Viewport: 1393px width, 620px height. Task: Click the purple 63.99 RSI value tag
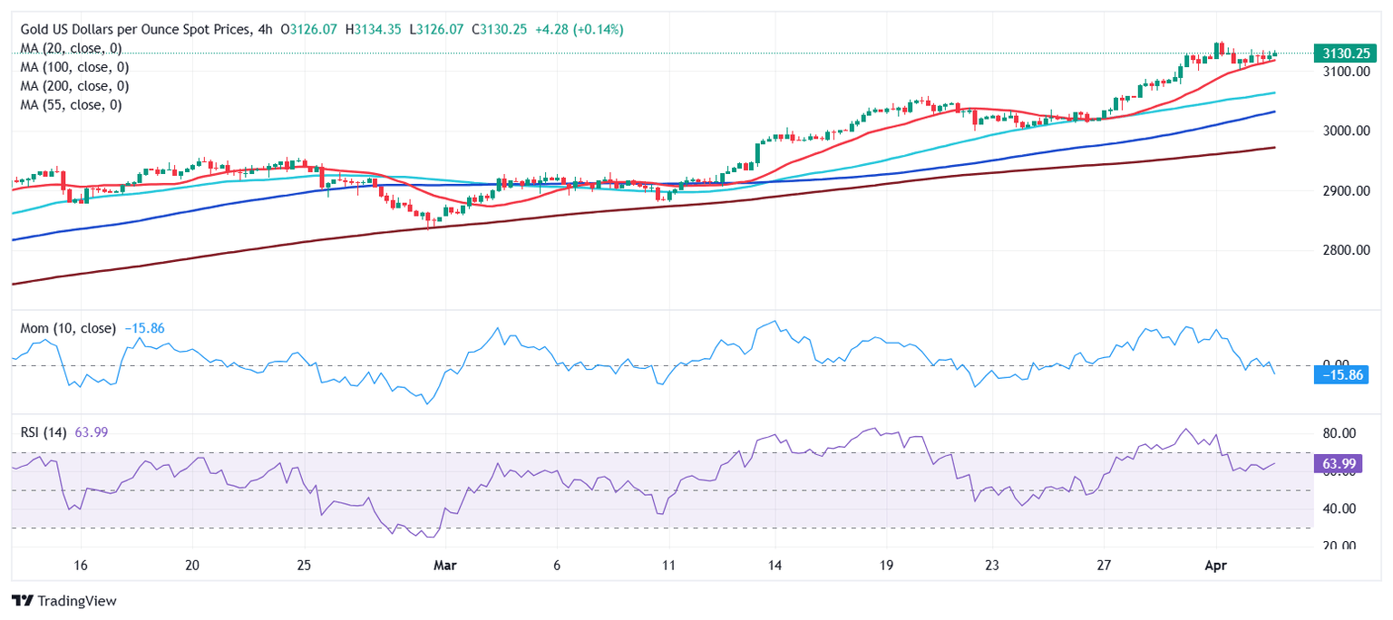coord(1338,466)
